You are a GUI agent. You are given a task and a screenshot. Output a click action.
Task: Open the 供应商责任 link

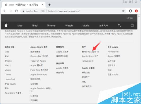click(x=87, y=86)
